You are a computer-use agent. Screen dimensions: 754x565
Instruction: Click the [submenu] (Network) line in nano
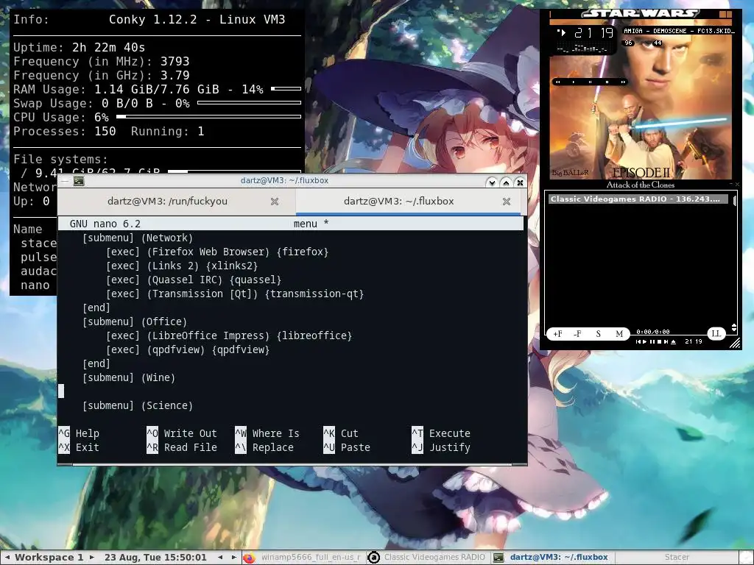coord(138,238)
